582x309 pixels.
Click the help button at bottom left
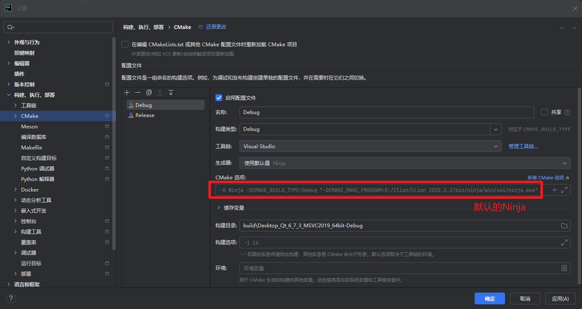point(11,298)
